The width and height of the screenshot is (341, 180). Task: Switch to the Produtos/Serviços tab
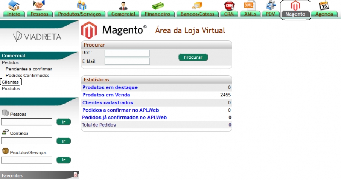coord(80,14)
